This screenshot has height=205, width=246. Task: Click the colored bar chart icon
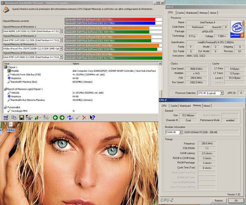[37, 118]
